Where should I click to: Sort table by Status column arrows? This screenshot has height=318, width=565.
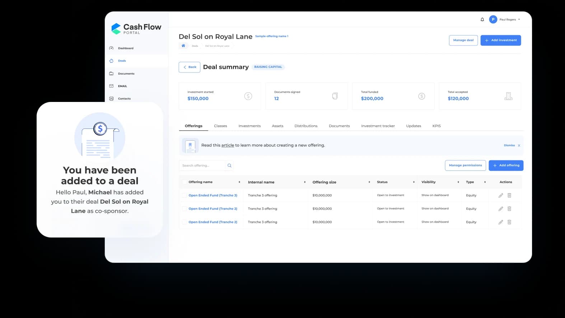[414, 182]
